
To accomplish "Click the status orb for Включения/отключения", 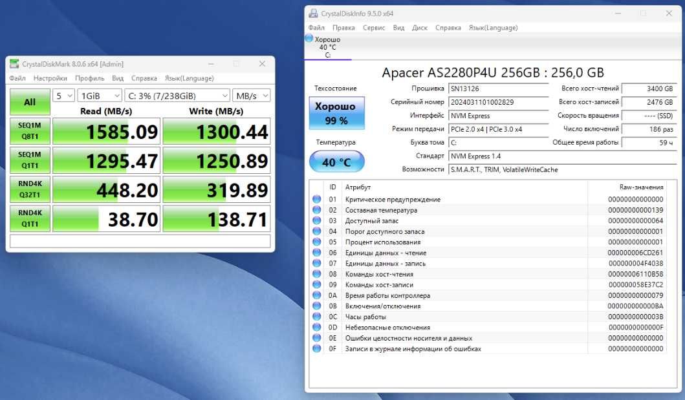I will pos(317,306).
